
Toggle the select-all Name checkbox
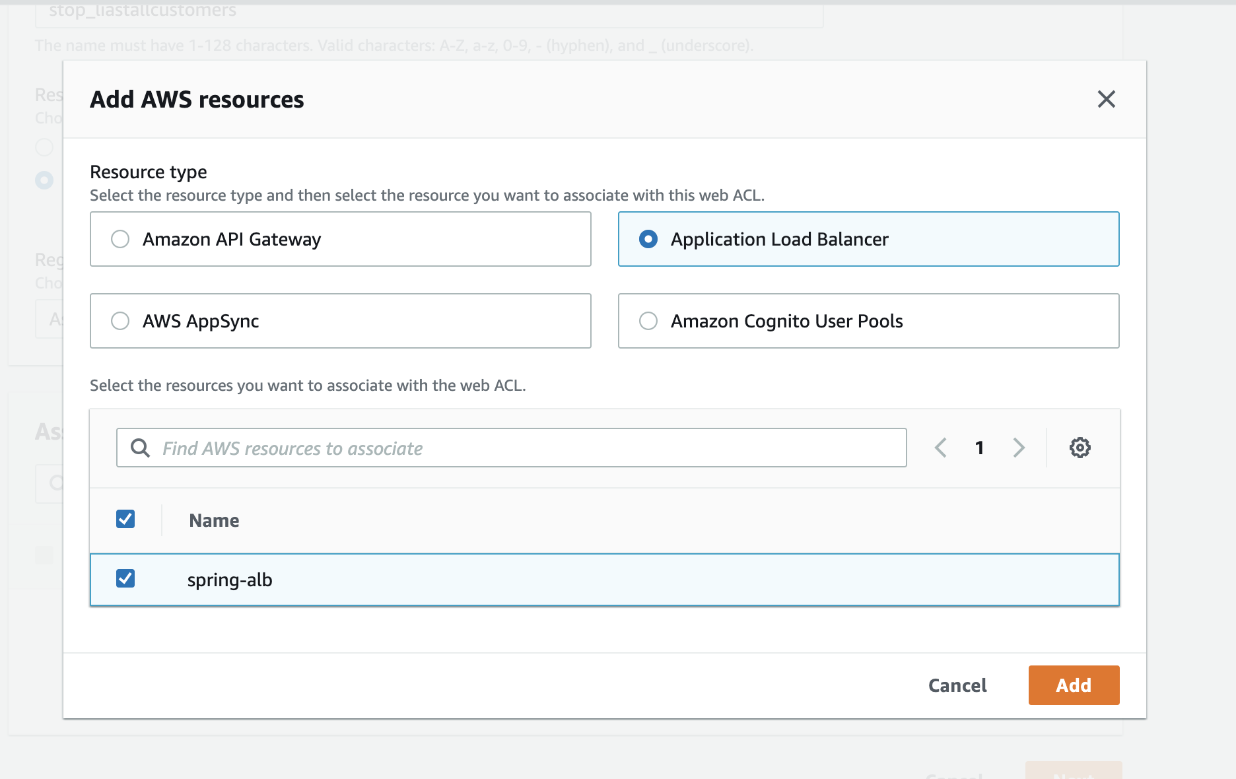[x=125, y=520]
